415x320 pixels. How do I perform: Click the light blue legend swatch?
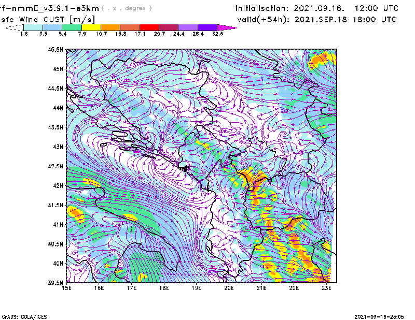click(52, 27)
